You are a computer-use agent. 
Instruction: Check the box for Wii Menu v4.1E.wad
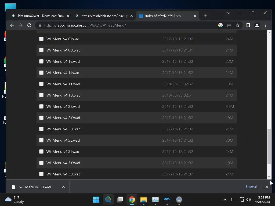(x=41, y=61)
